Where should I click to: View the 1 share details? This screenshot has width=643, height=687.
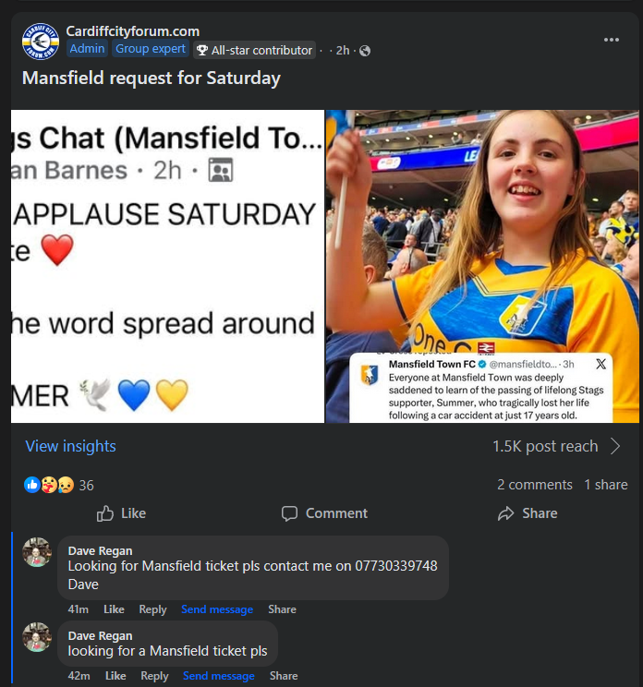click(x=605, y=485)
